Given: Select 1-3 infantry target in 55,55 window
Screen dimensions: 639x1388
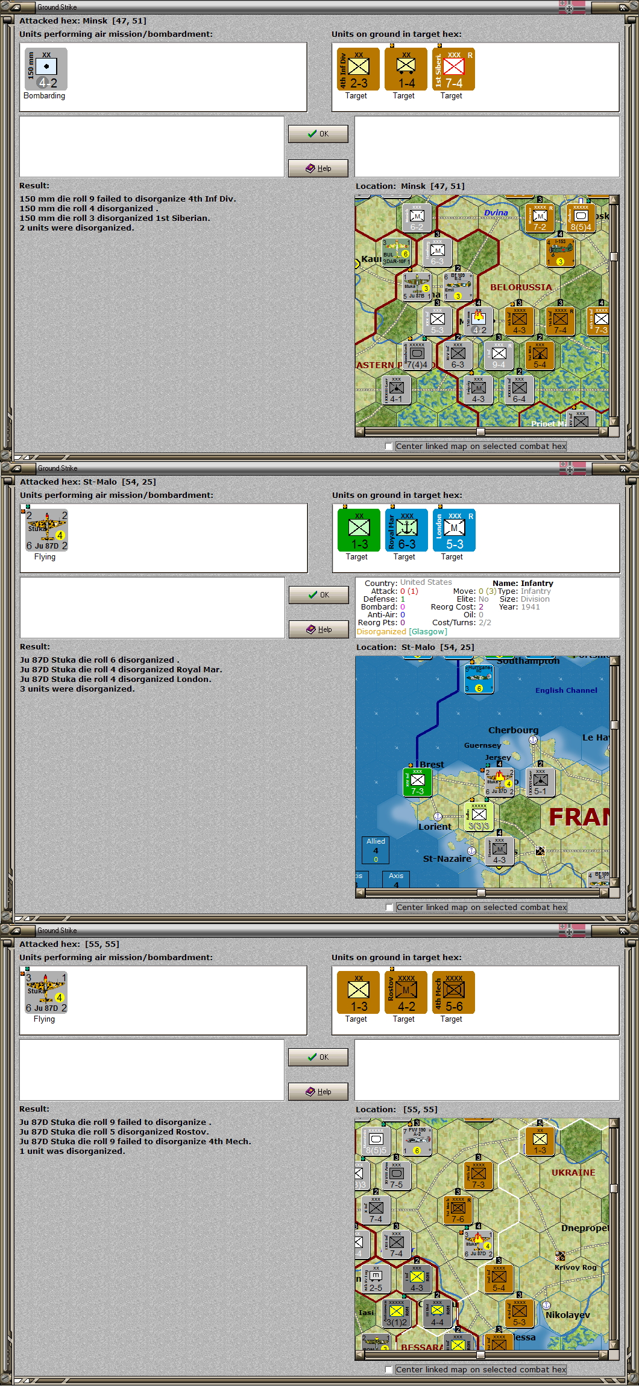Looking at the screenshot, I should 358,993.
